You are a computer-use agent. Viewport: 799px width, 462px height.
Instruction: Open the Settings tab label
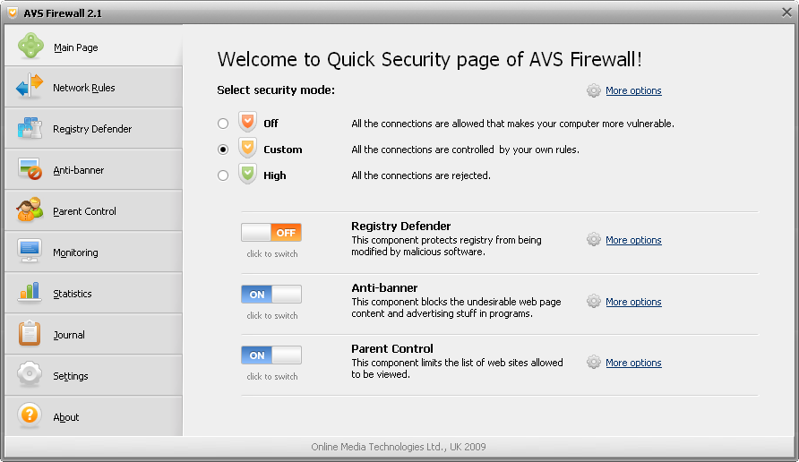click(x=70, y=376)
